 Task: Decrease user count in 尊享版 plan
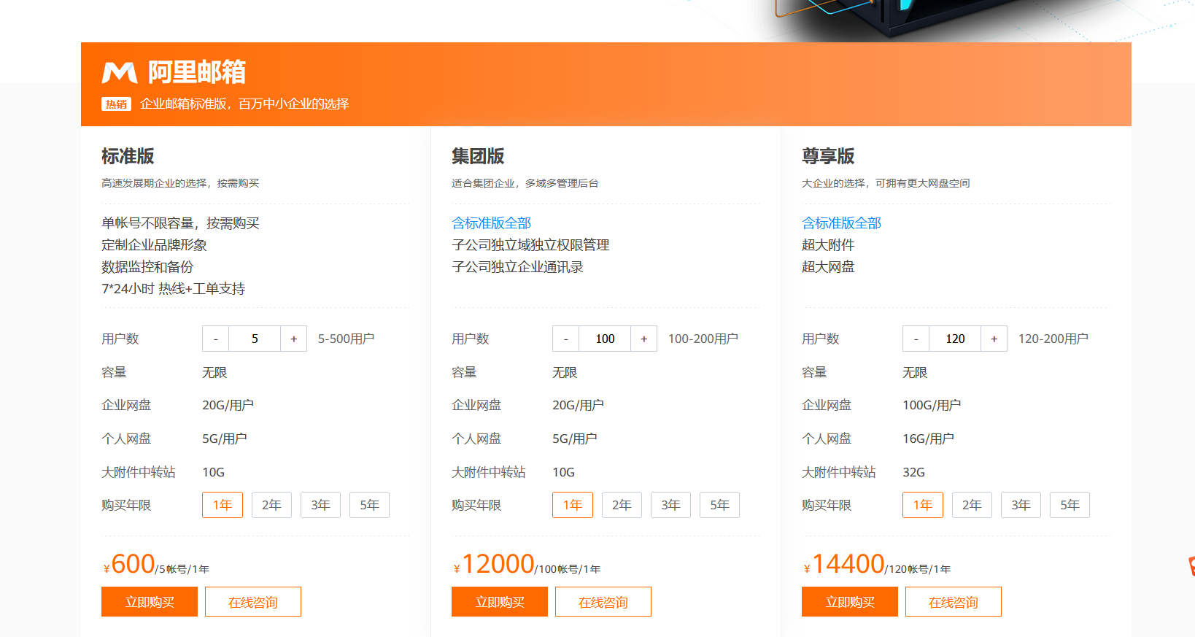pyautogui.click(x=916, y=339)
